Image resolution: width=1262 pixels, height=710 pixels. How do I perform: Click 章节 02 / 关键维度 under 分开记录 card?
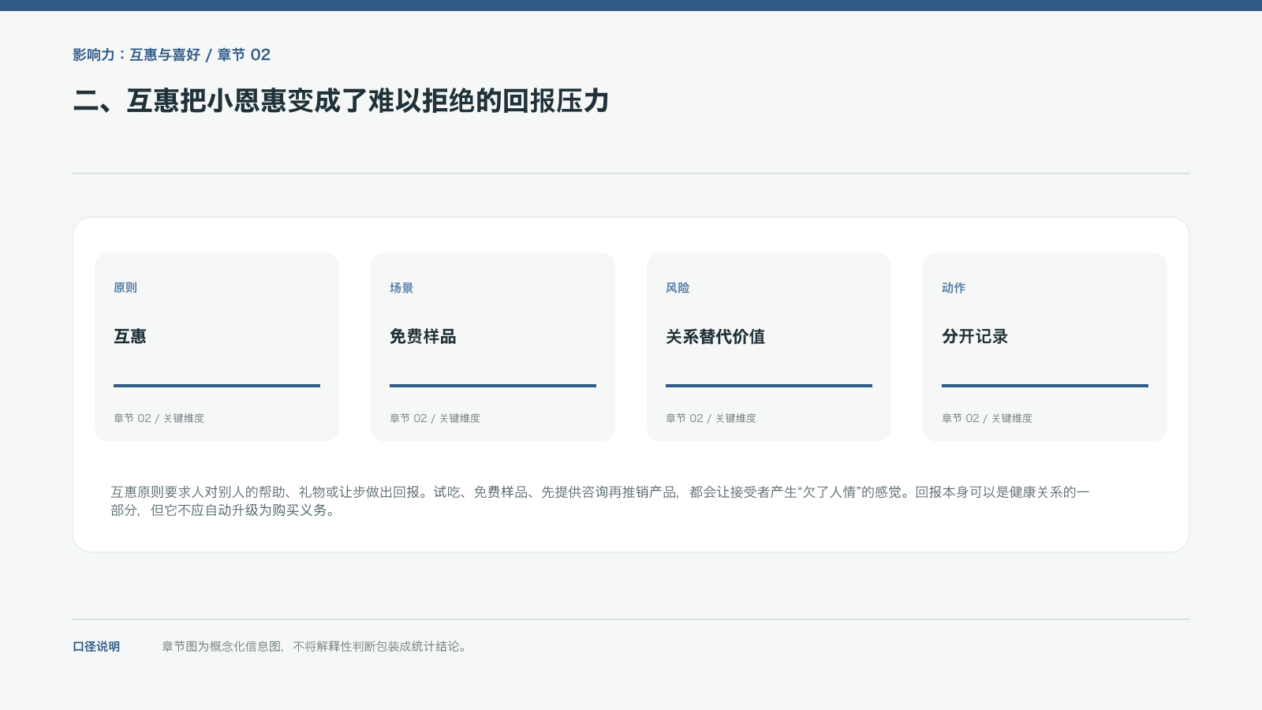click(987, 418)
